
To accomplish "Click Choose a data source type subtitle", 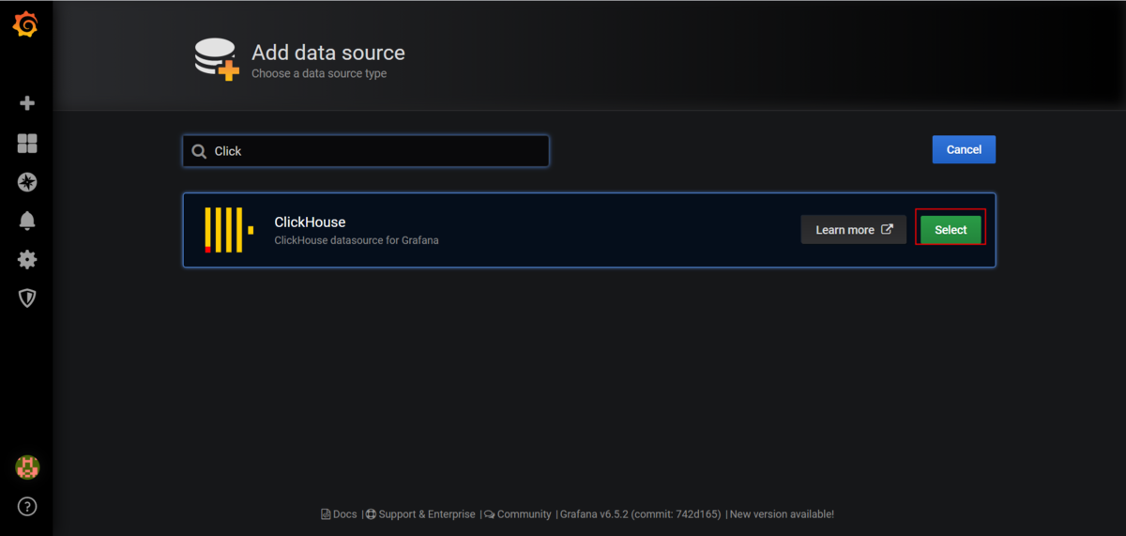I will pyautogui.click(x=319, y=73).
